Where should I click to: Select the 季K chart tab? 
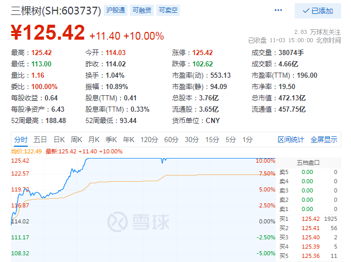coord(111,139)
